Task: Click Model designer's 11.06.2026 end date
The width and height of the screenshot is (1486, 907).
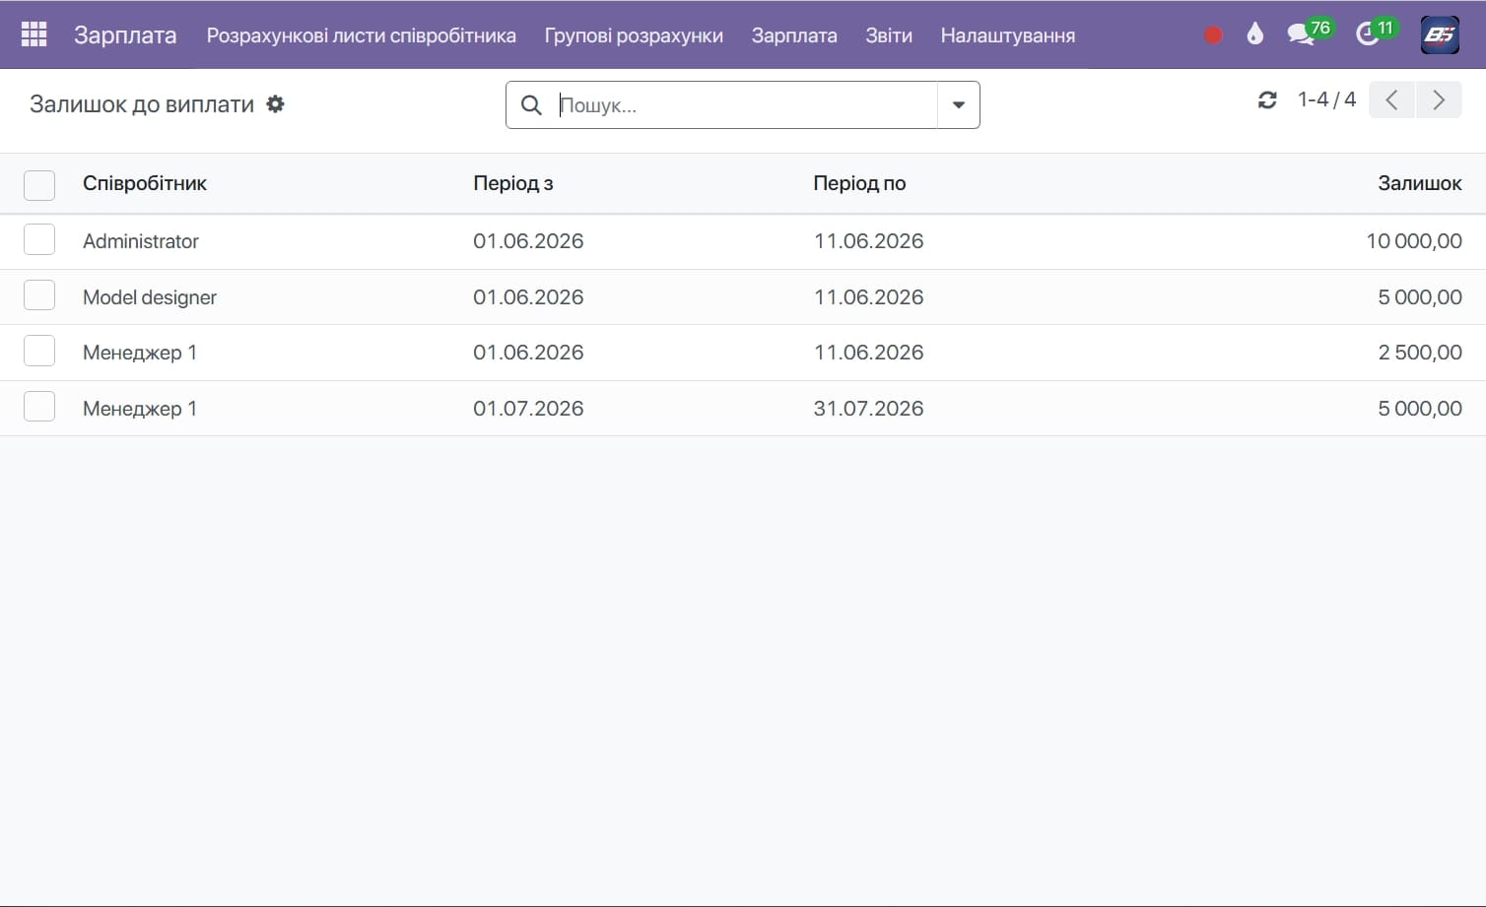Action: (x=868, y=297)
